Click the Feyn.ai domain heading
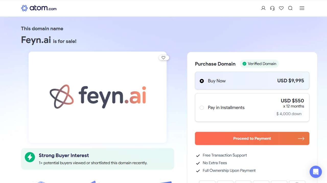The height and width of the screenshot is (183, 327). tap(36, 40)
